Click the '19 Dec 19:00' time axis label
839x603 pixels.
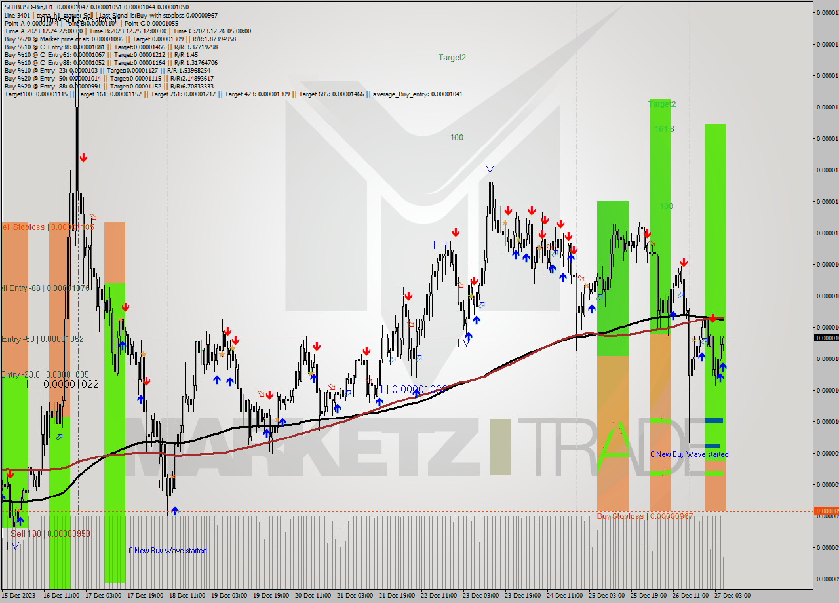click(271, 596)
